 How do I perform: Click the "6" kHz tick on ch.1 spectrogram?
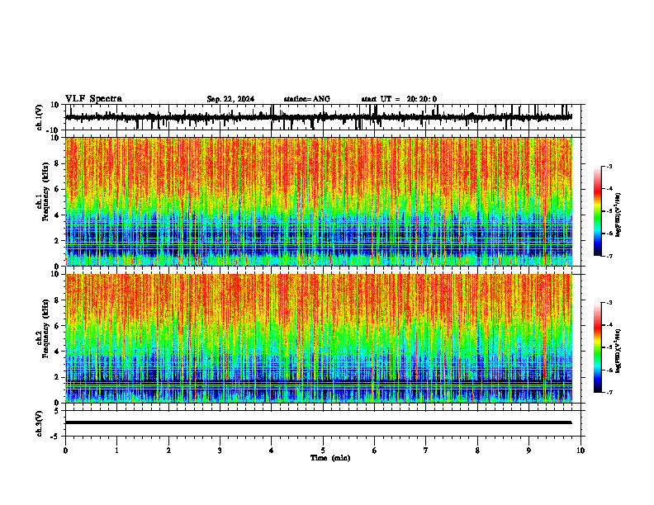pyautogui.click(x=57, y=189)
